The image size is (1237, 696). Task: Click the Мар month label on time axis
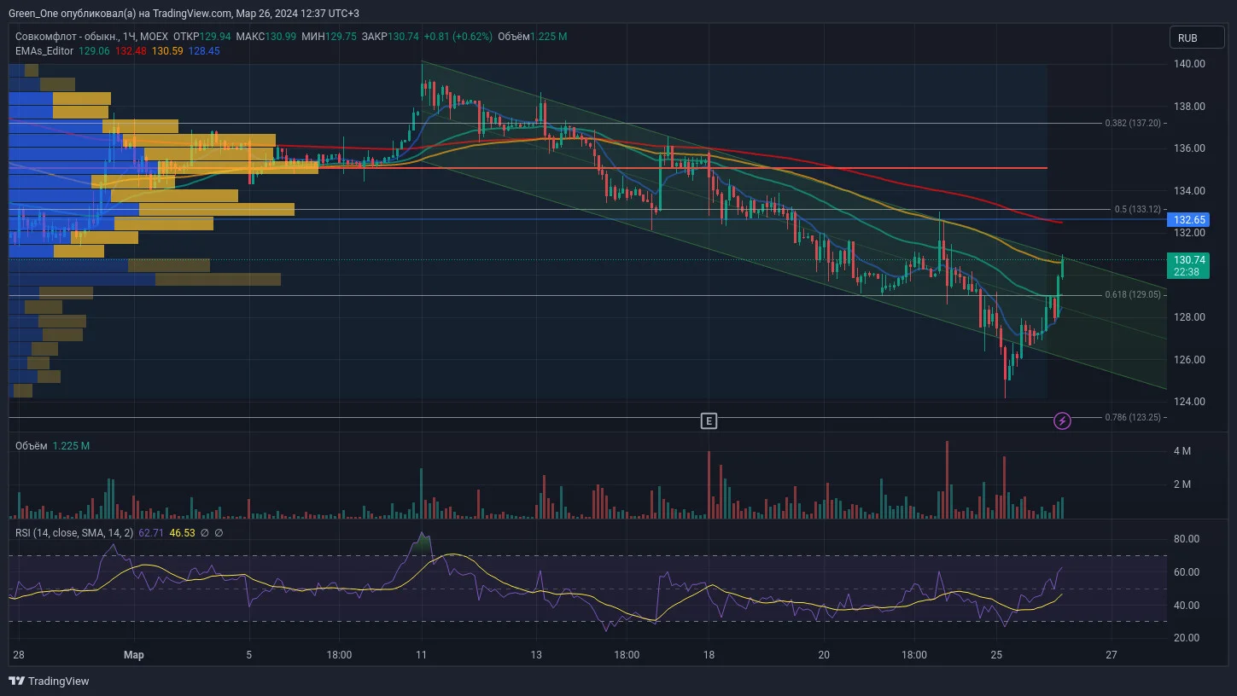point(133,655)
